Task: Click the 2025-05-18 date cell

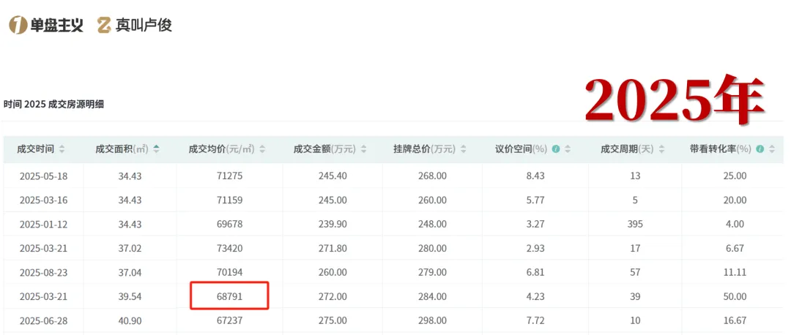Action: point(44,176)
